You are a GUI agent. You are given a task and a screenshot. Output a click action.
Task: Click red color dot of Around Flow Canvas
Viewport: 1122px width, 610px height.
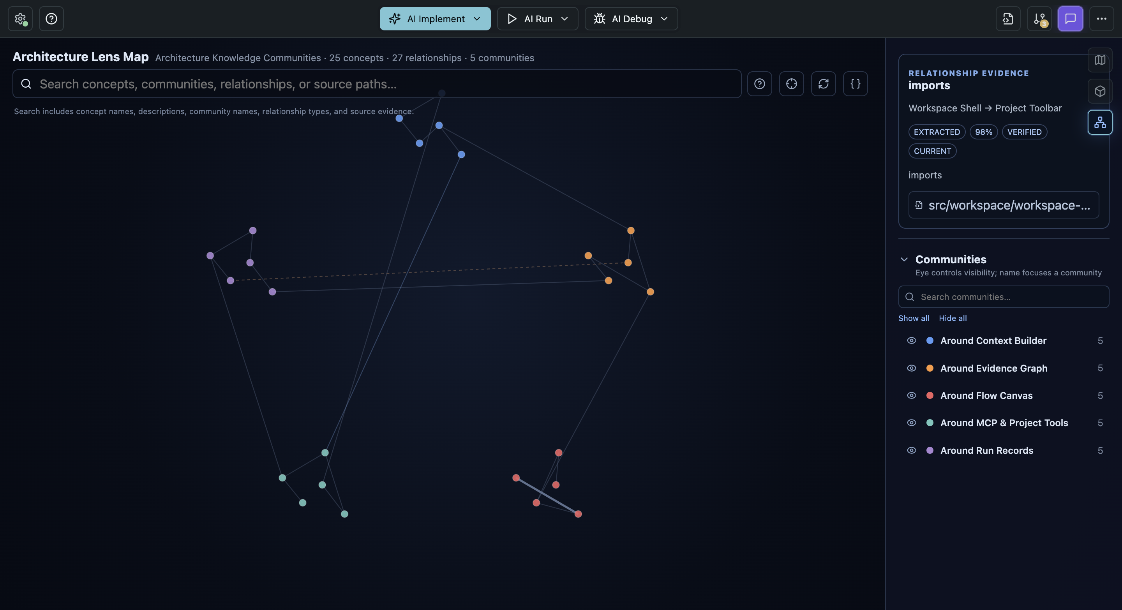(930, 395)
